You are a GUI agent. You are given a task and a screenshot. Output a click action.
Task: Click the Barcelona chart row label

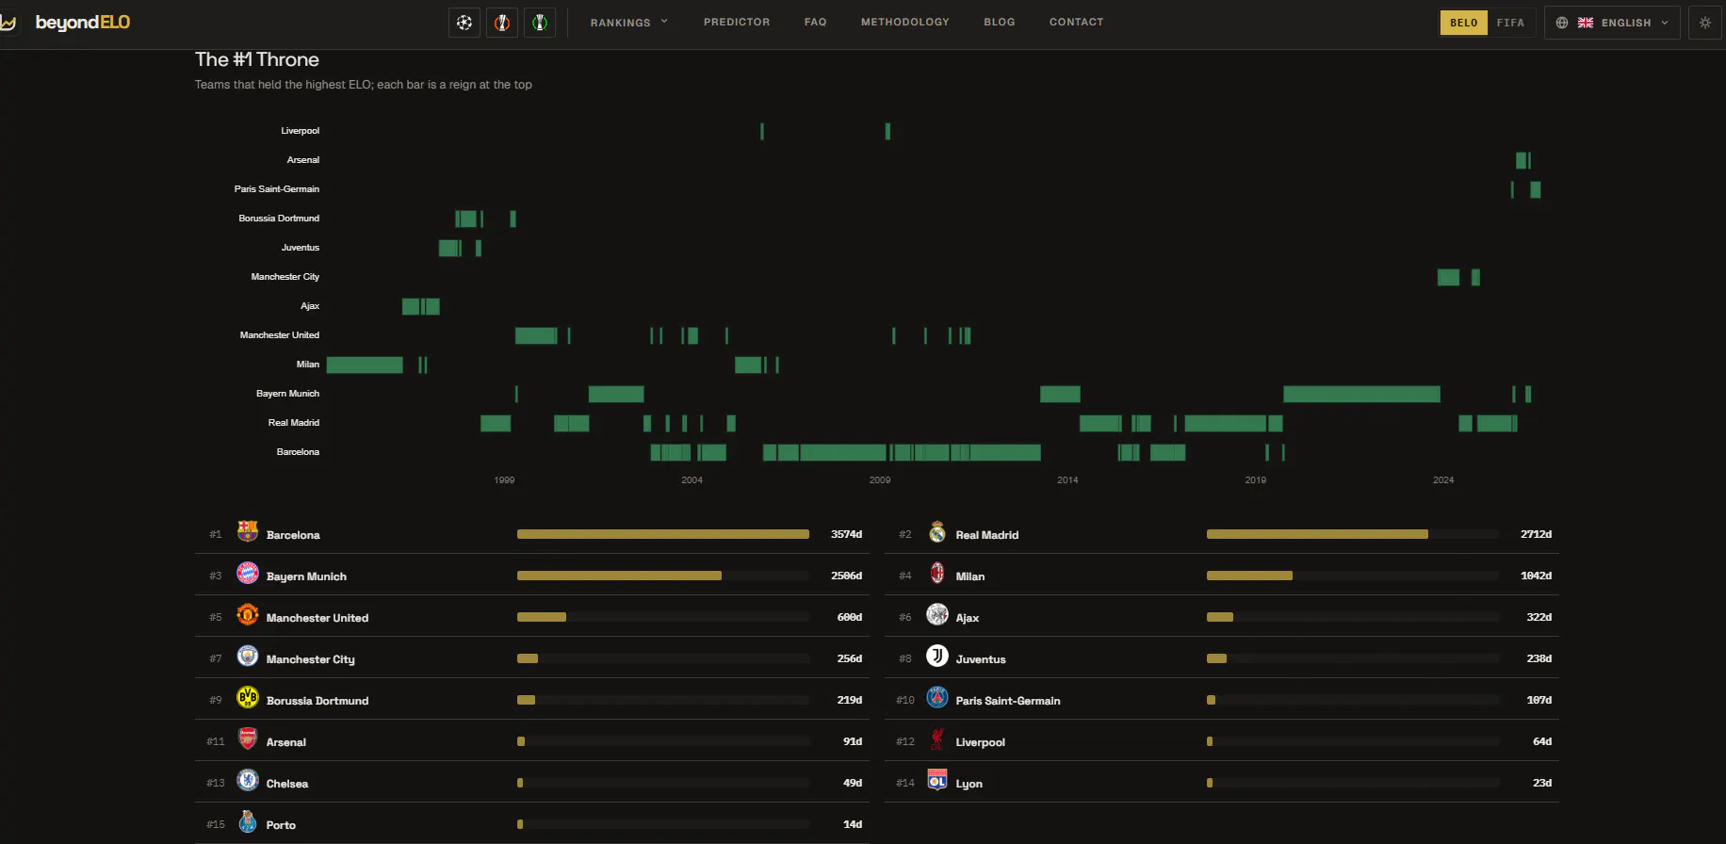(x=298, y=452)
